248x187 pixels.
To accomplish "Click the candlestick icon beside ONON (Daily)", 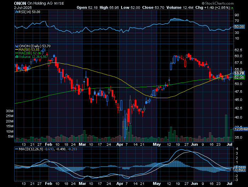I will click(x=17, y=46).
